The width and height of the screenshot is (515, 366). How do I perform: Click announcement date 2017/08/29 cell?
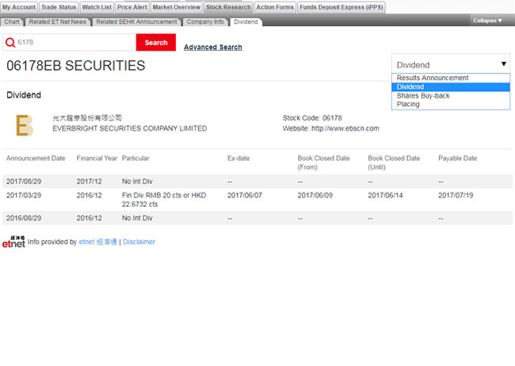tap(24, 181)
